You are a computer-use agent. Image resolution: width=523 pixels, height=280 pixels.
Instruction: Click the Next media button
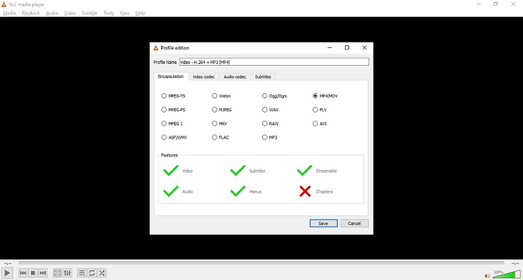[x=43, y=273]
